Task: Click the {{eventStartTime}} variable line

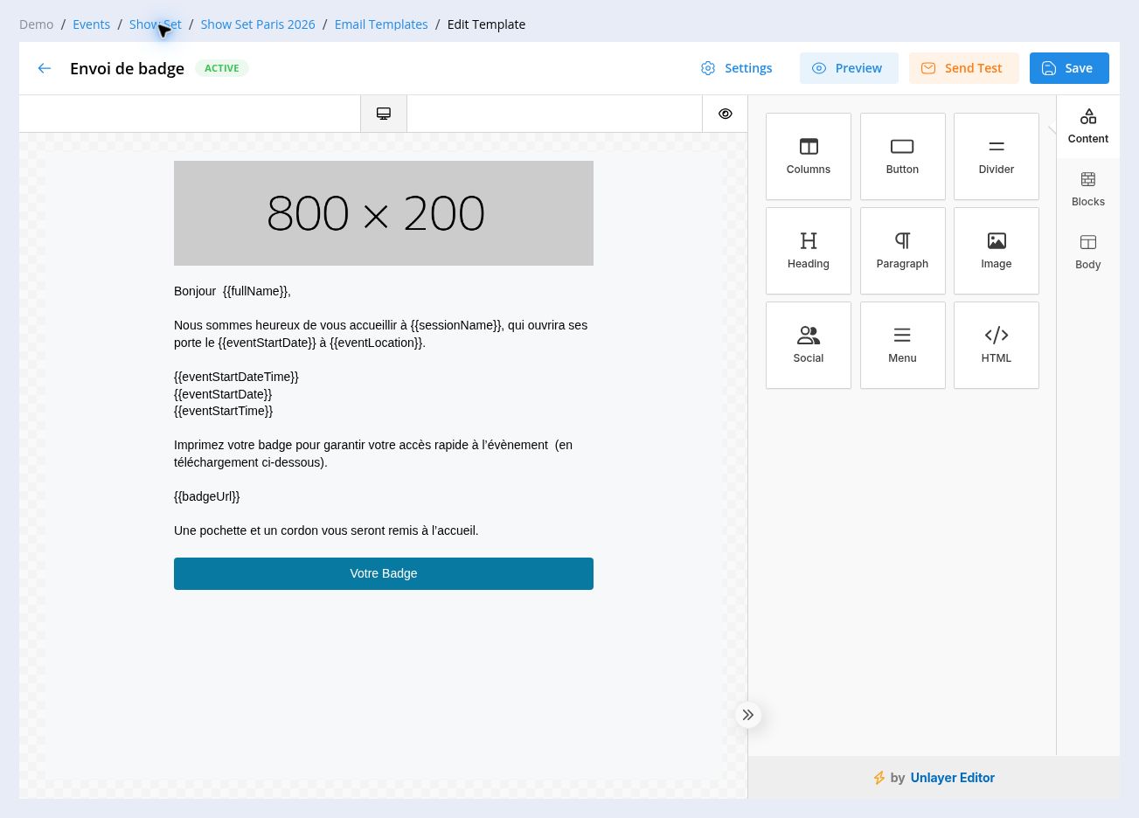Action: (x=224, y=411)
